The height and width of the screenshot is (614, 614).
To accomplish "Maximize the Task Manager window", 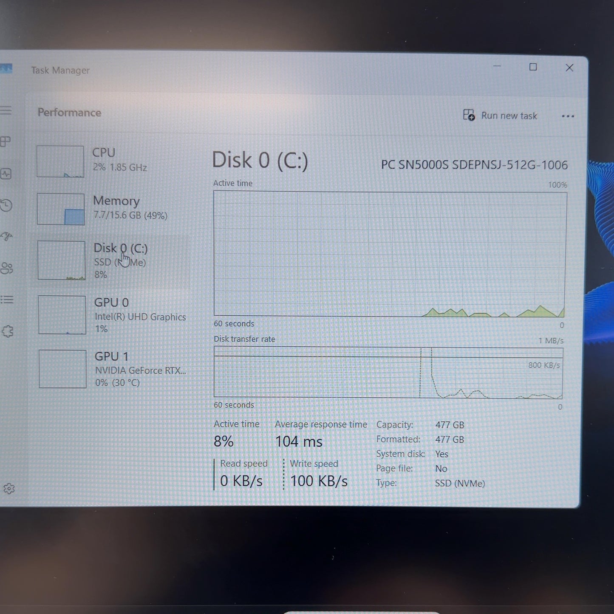I will (x=533, y=67).
